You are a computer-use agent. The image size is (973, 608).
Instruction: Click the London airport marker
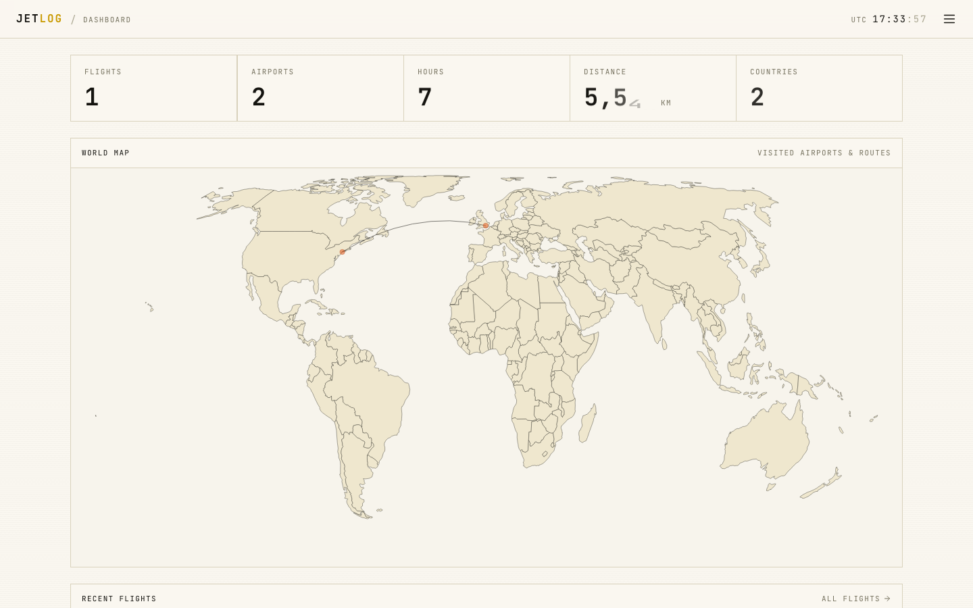[x=486, y=225]
